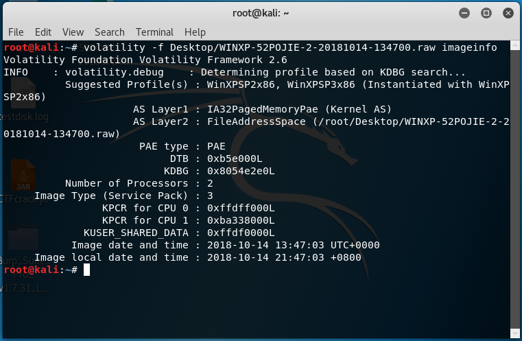The height and width of the screenshot is (341, 522).
Task: Click the JAR file desktop icon
Action: click(23, 176)
